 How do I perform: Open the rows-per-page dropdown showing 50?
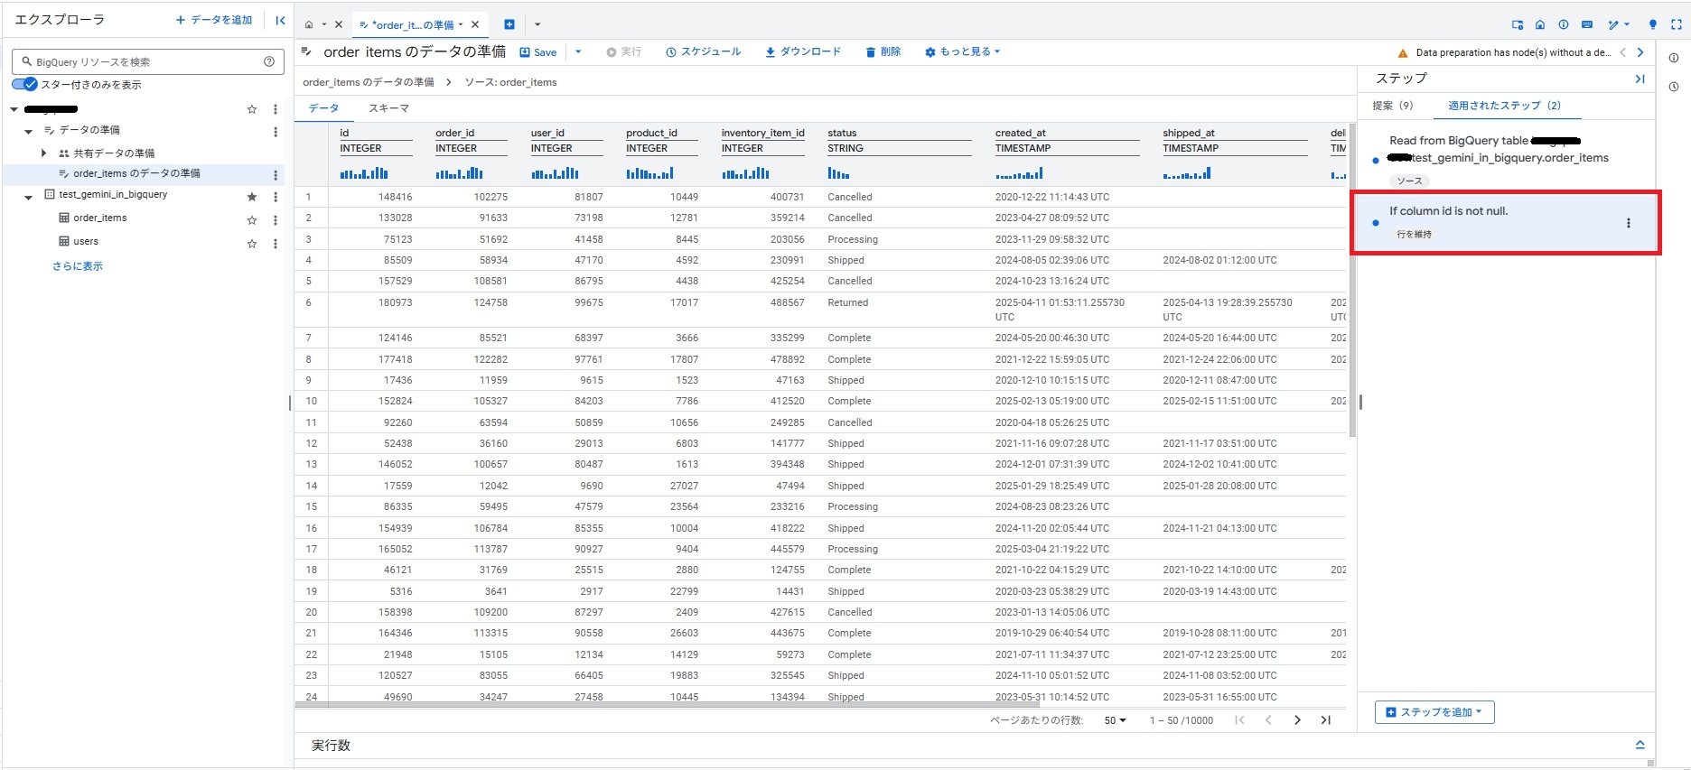tap(1116, 720)
